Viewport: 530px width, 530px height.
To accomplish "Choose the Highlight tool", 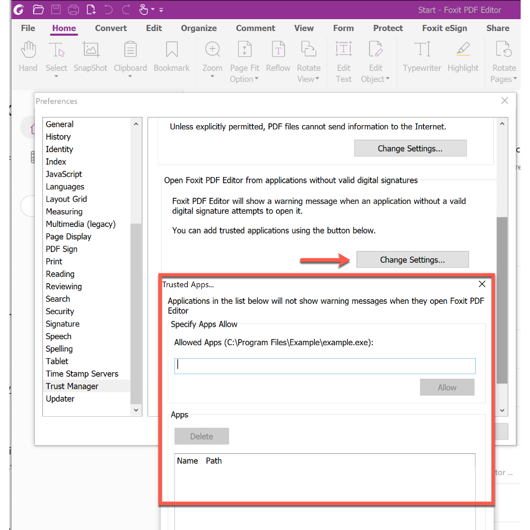I will click(x=463, y=56).
